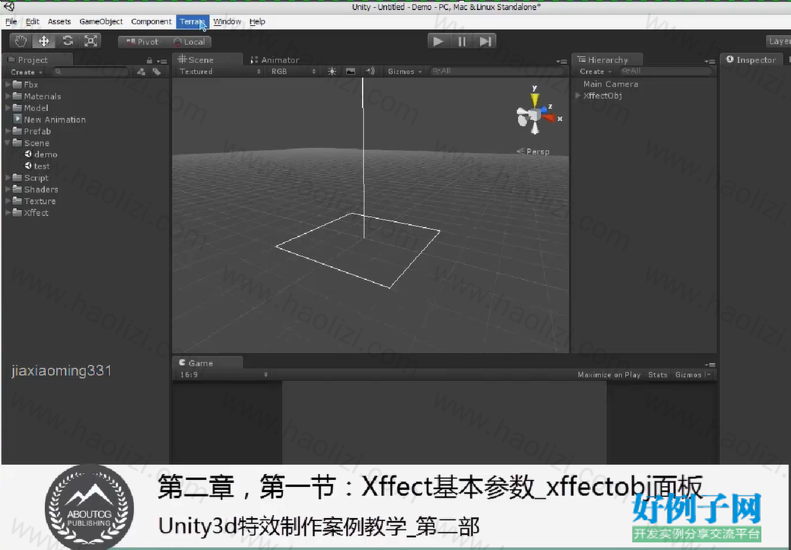This screenshot has width=791, height=550.
Task: Click the Project panel search field
Action: (x=91, y=72)
